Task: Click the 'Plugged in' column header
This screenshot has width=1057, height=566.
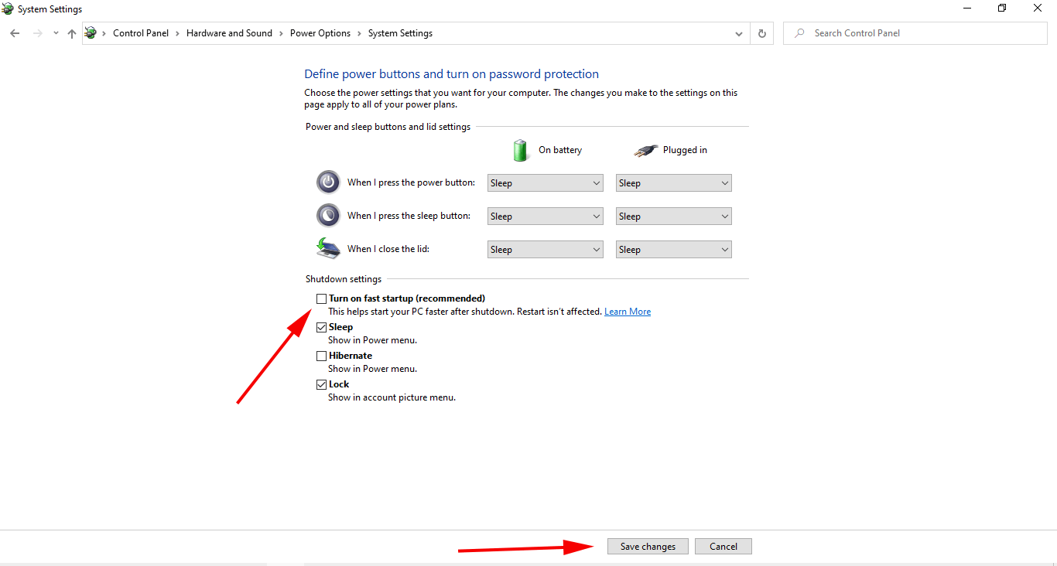Action: 685,150
